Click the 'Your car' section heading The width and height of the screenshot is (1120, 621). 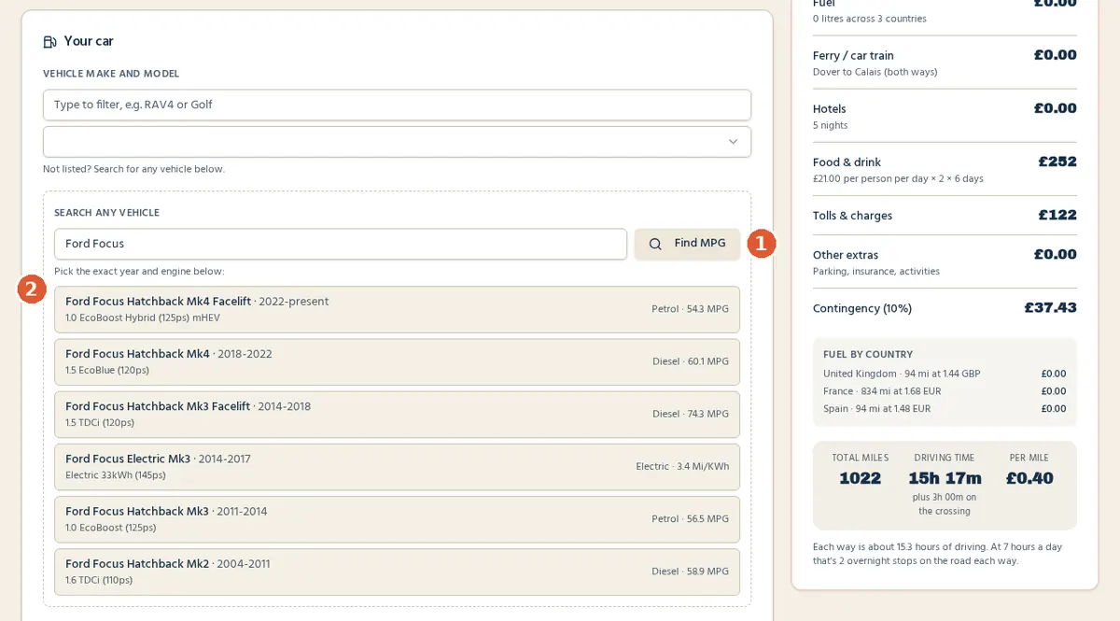pos(89,42)
